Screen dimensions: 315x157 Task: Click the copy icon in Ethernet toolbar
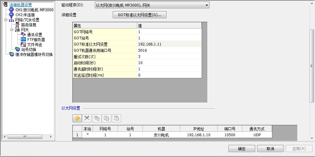(106, 118)
